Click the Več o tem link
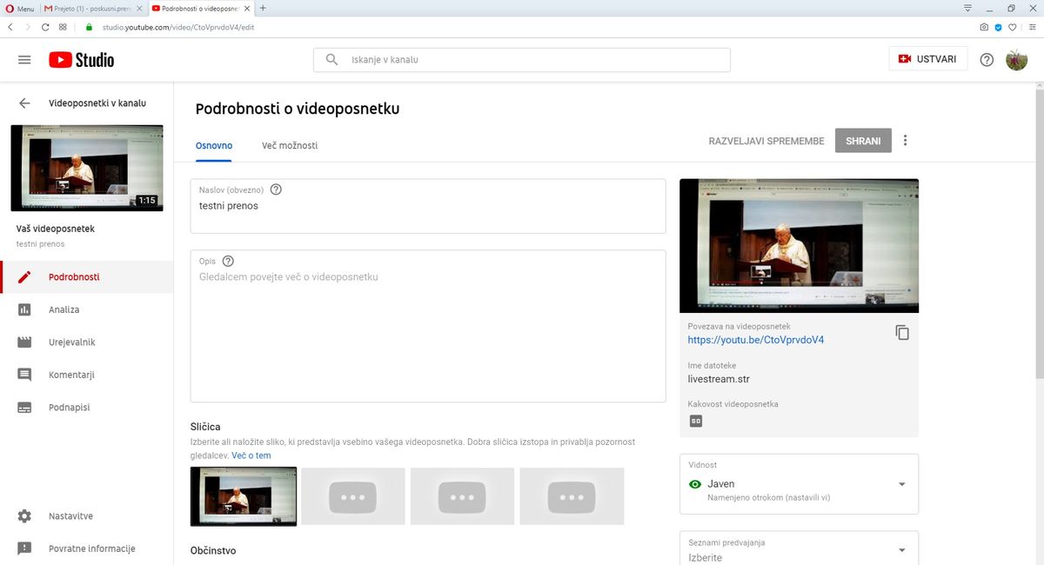 pyautogui.click(x=251, y=455)
